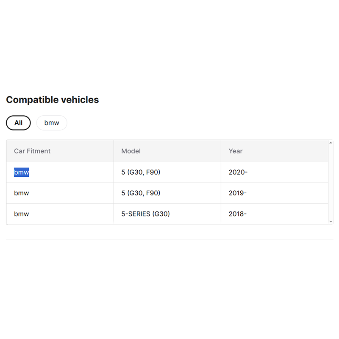Click the highlighted bmw cell in first row

[x=22, y=172]
